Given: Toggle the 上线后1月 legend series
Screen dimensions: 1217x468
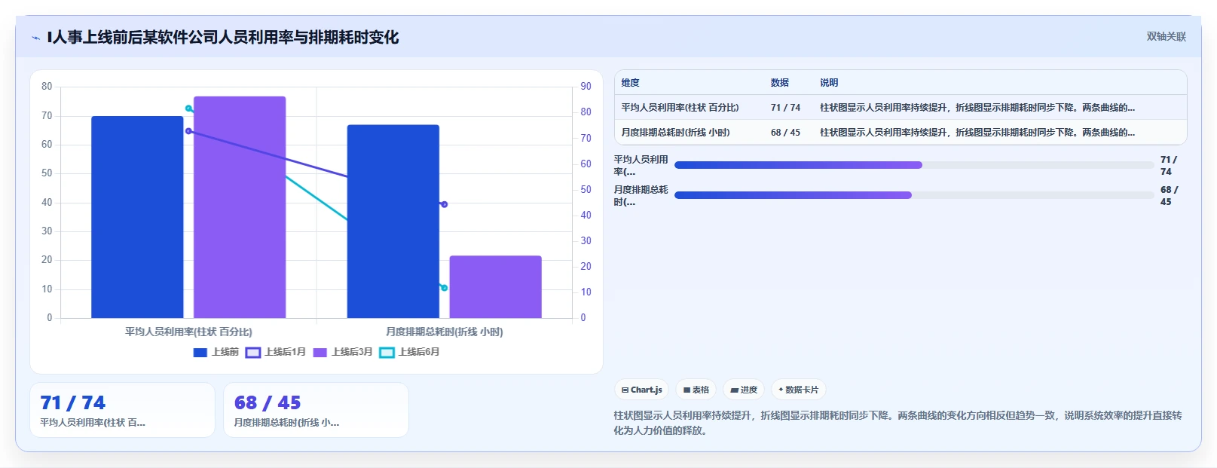Looking at the screenshot, I should pos(276,352).
